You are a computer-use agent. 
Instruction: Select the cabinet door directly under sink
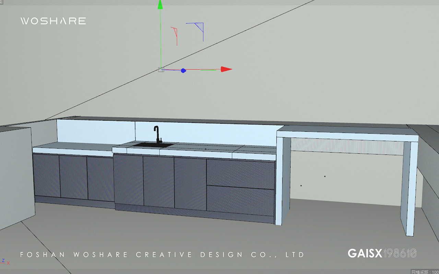click(158, 182)
